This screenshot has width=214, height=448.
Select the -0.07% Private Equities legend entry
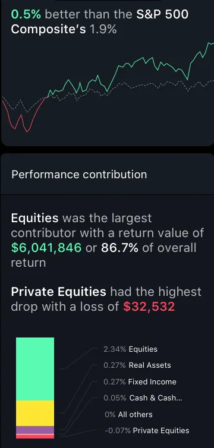pos(147,431)
